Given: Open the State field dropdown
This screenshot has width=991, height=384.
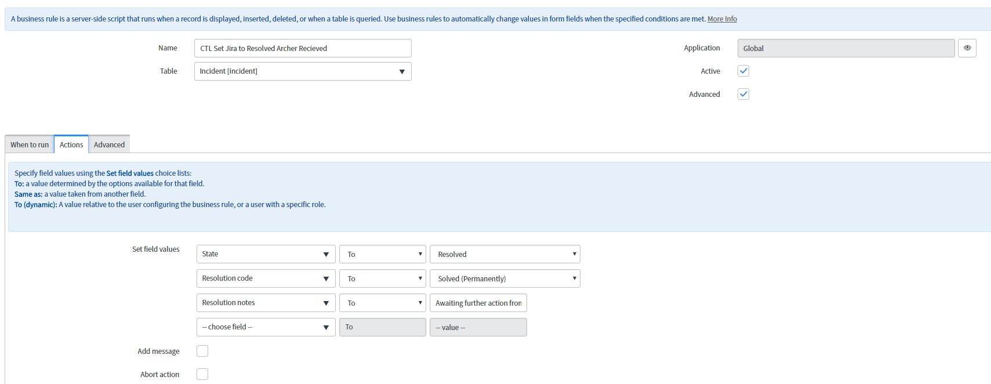Looking at the screenshot, I should pos(266,254).
